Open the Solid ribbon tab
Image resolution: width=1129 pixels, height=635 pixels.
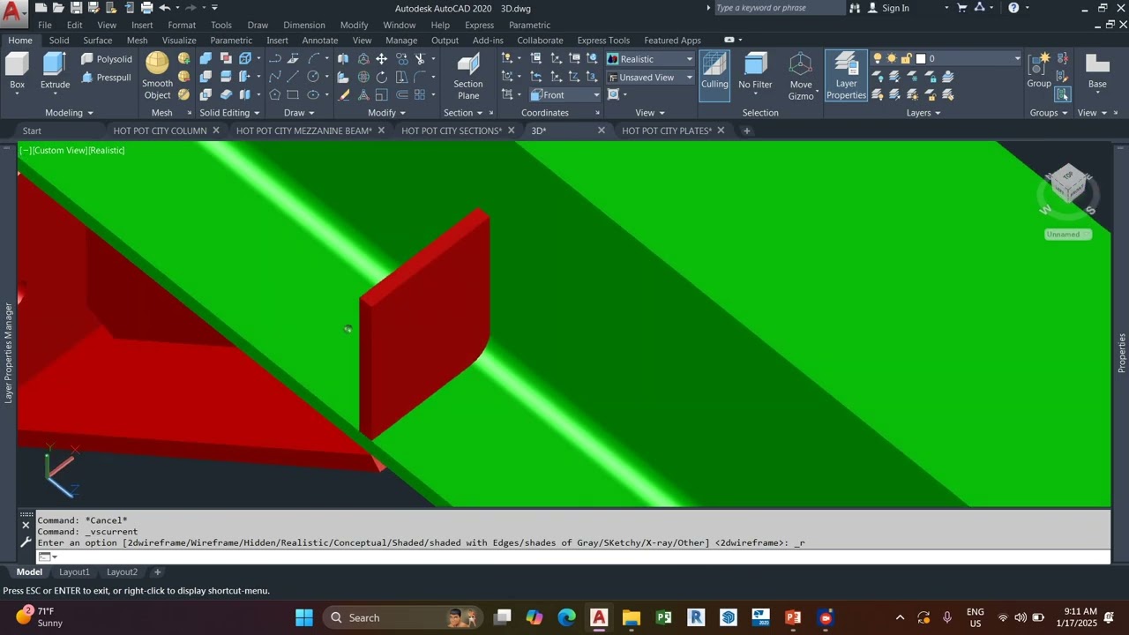(59, 40)
